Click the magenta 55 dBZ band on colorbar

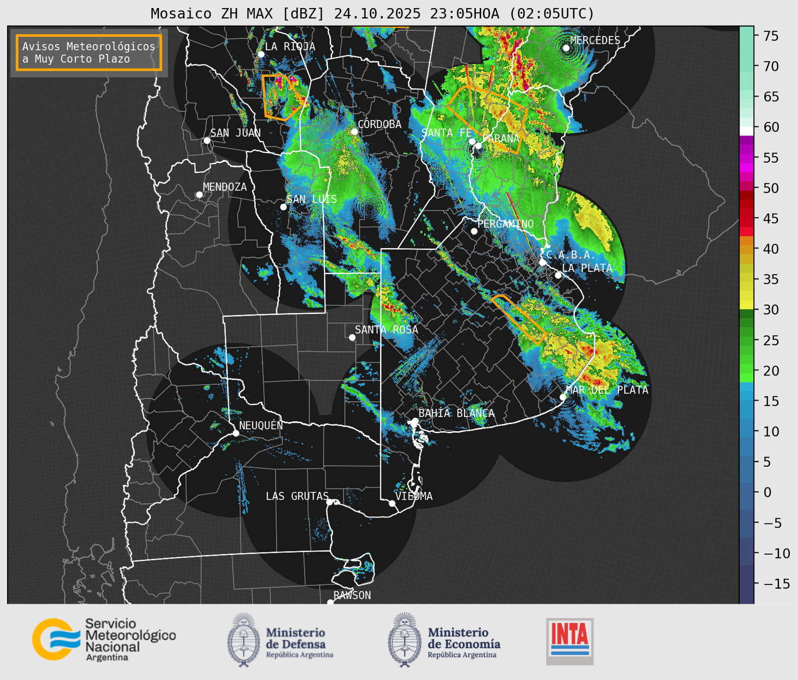746,157
